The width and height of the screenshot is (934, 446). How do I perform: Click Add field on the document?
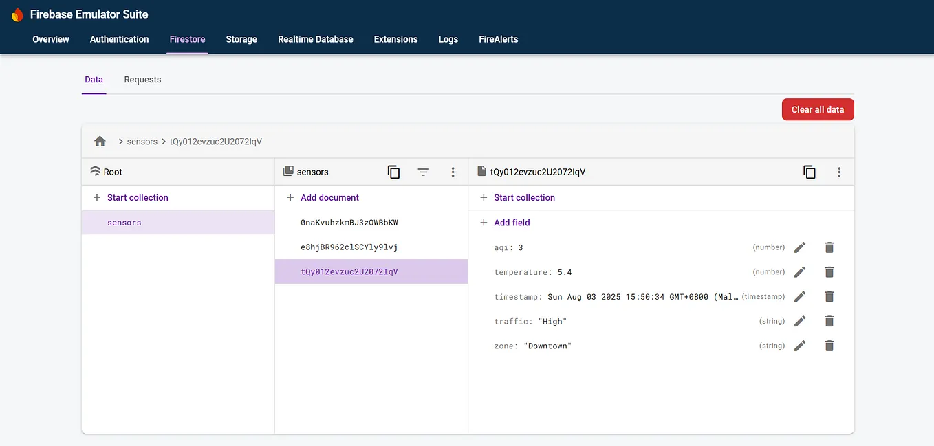pos(505,222)
